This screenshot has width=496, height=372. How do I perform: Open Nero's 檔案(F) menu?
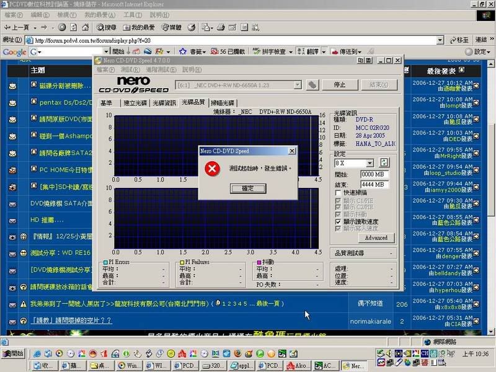pos(105,69)
